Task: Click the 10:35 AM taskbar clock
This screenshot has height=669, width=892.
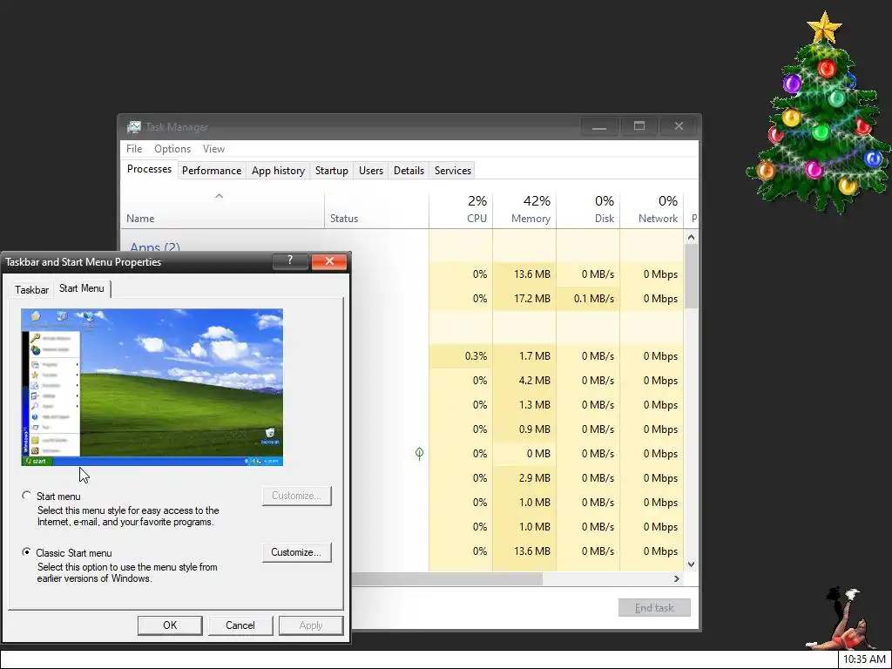Action: click(x=864, y=660)
